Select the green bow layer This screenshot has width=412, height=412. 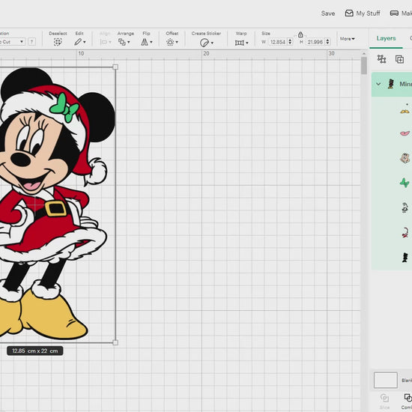coord(405,183)
